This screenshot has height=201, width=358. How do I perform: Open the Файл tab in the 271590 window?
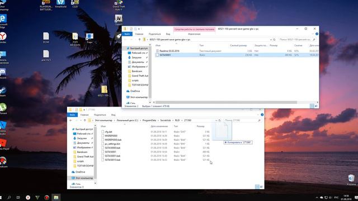(x=72, y=114)
